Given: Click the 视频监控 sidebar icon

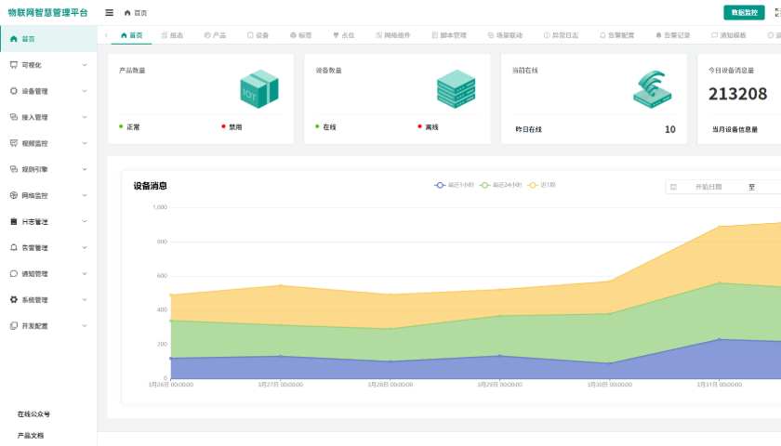Looking at the screenshot, I should click(x=13, y=143).
